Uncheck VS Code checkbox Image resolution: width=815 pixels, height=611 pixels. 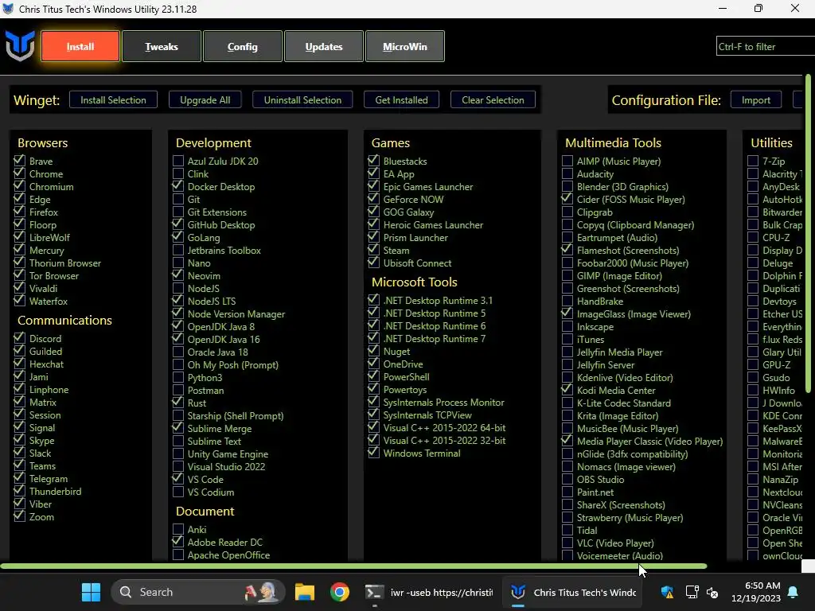[177, 478]
